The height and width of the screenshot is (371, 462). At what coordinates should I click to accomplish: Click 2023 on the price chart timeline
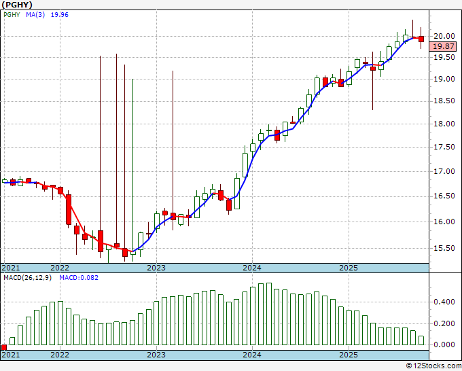[156, 268]
